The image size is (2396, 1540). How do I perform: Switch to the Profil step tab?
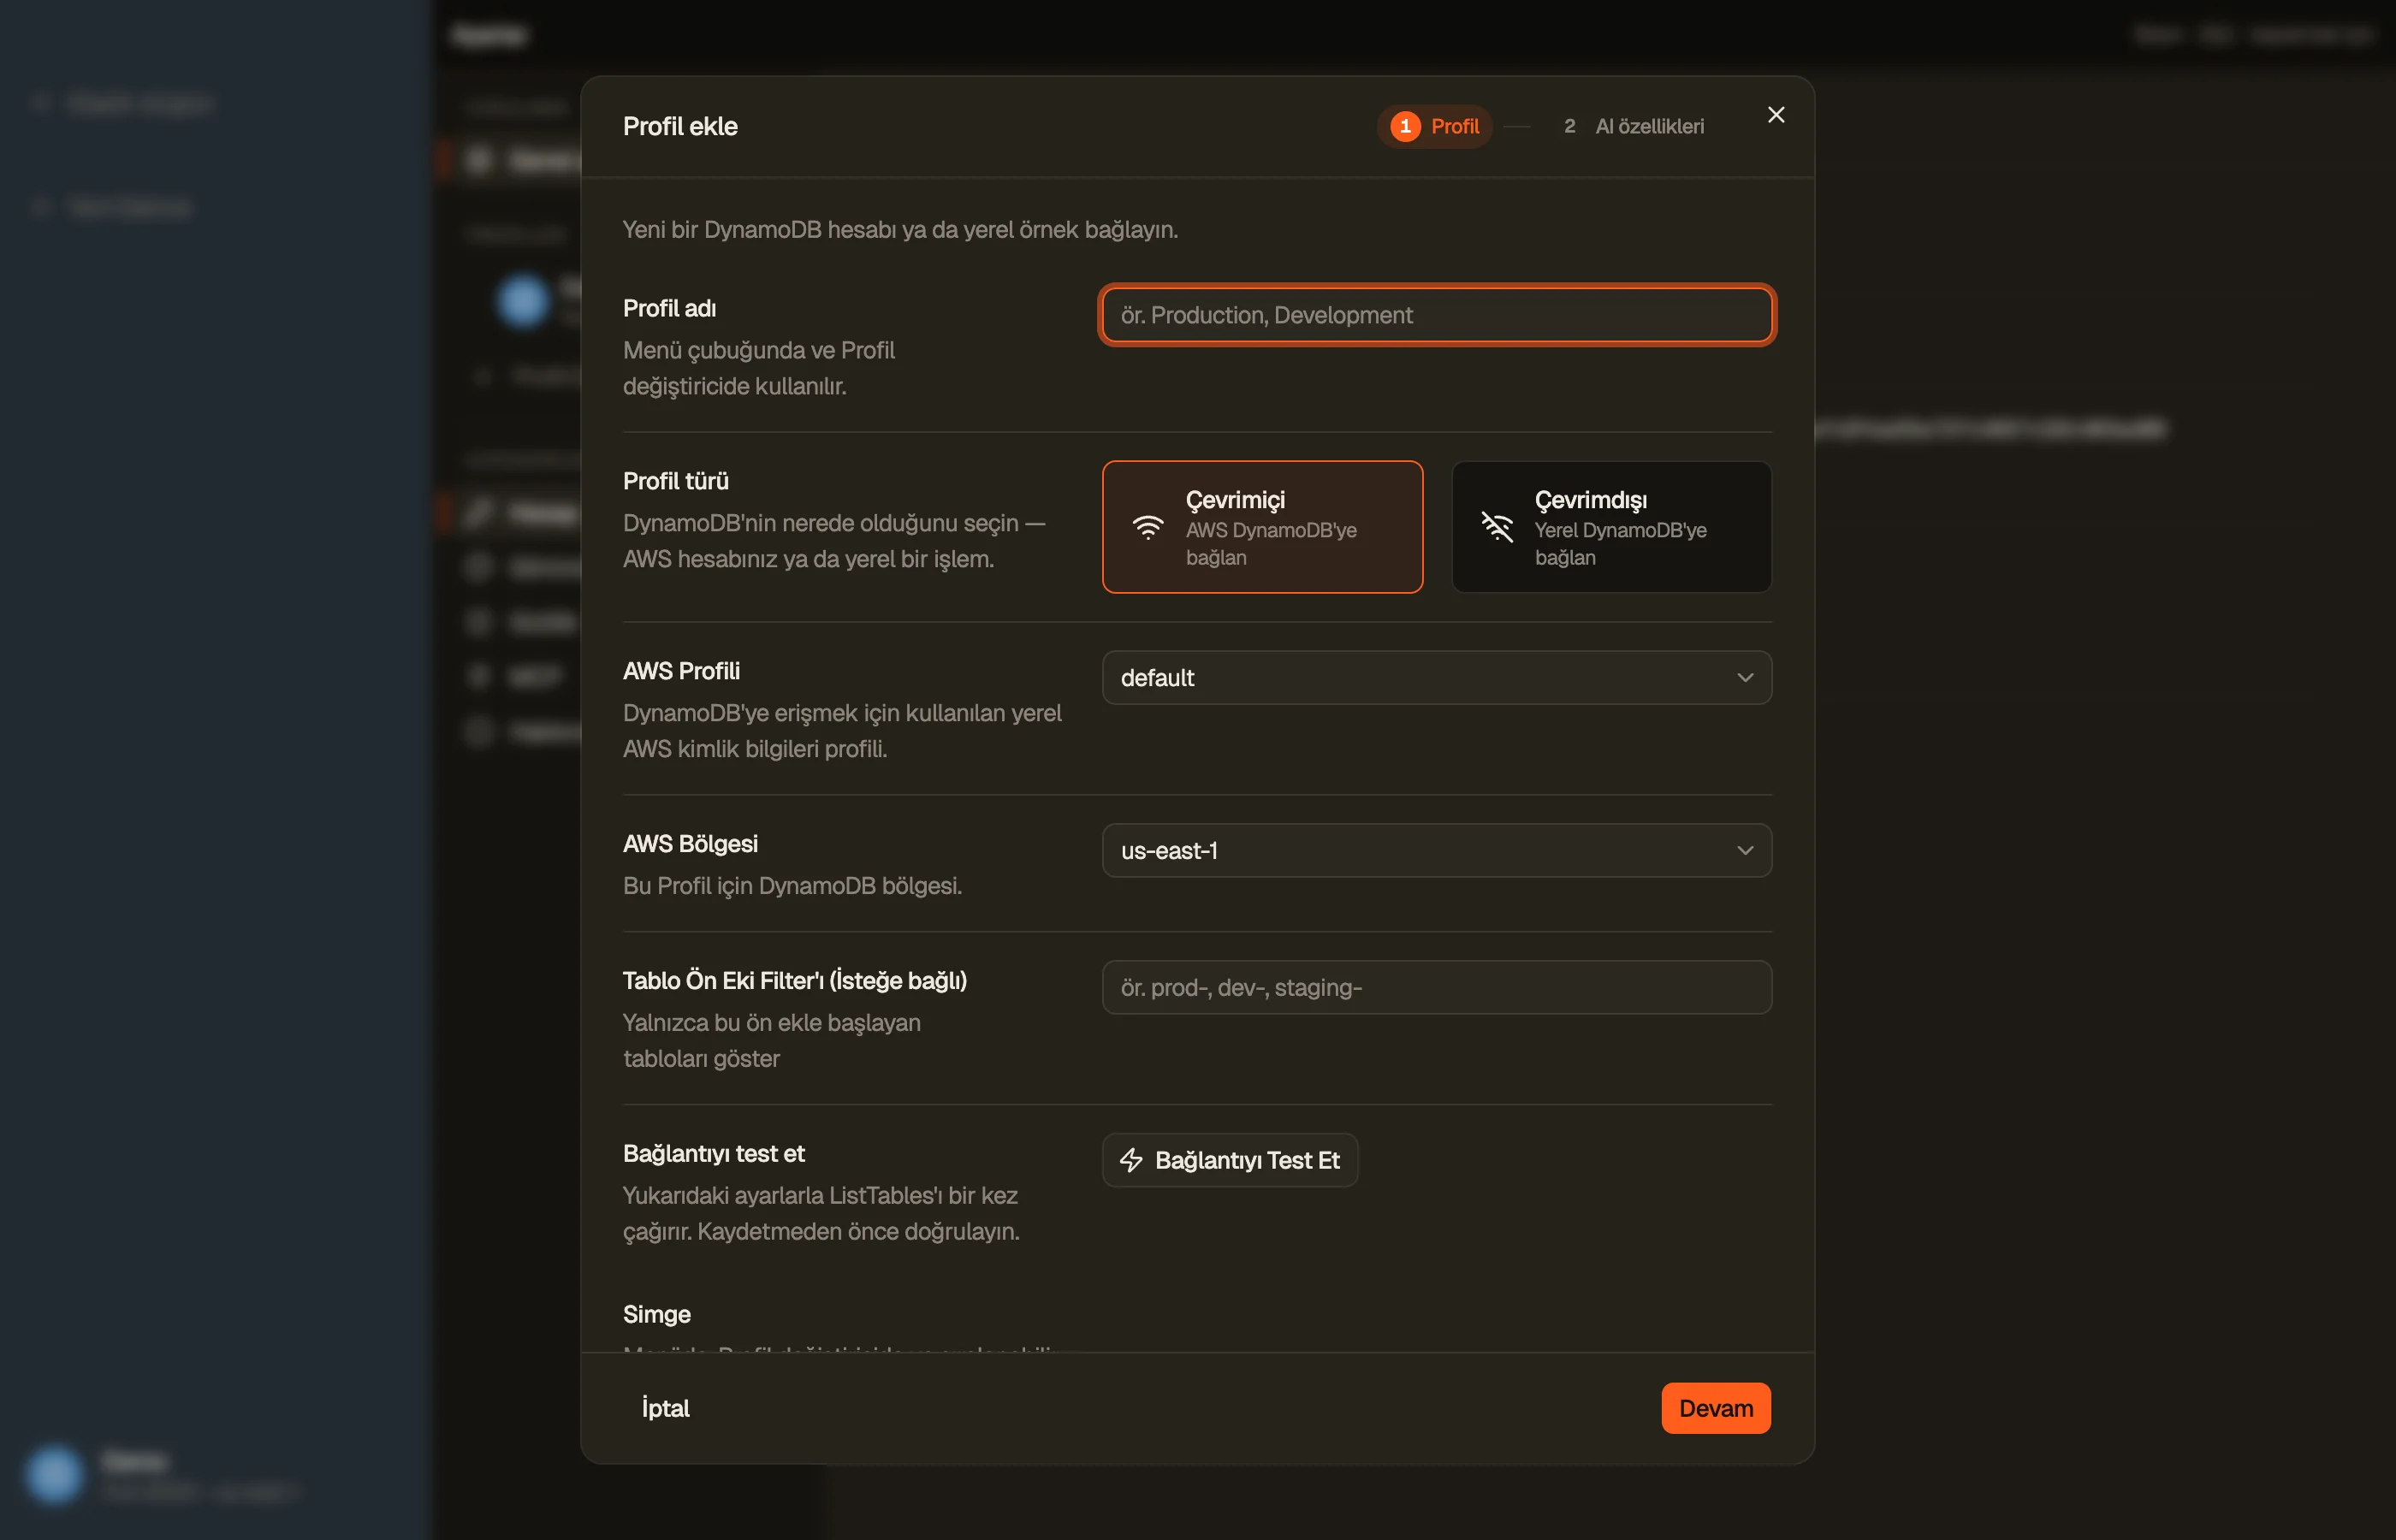pyautogui.click(x=1434, y=126)
